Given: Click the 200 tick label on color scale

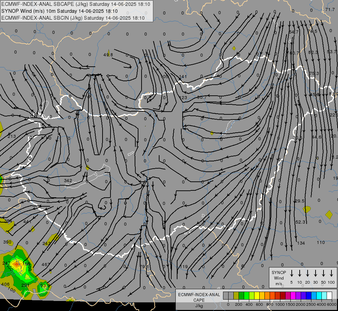Looking at the screenshot, I should (x=239, y=304).
